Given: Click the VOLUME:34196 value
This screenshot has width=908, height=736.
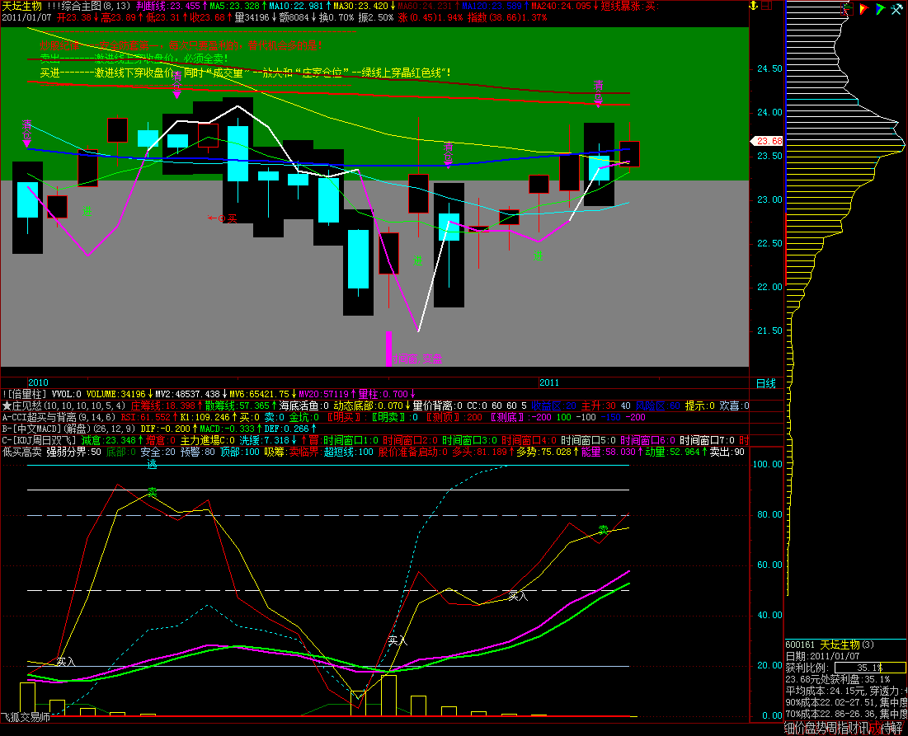Looking at the screenshot, I should pyautogui.click(x=115, y=394).
